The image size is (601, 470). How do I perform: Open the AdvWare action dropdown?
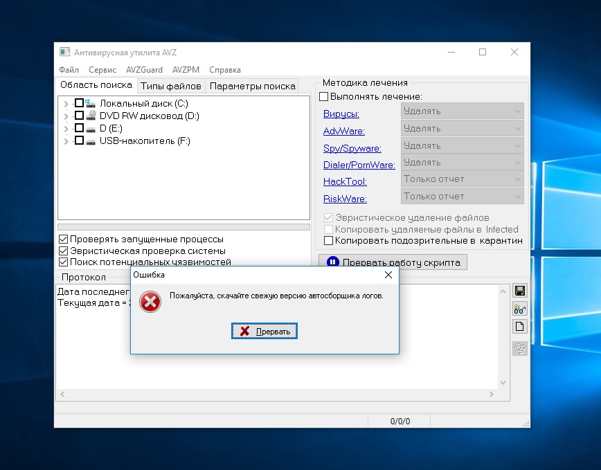click(463, 128)
